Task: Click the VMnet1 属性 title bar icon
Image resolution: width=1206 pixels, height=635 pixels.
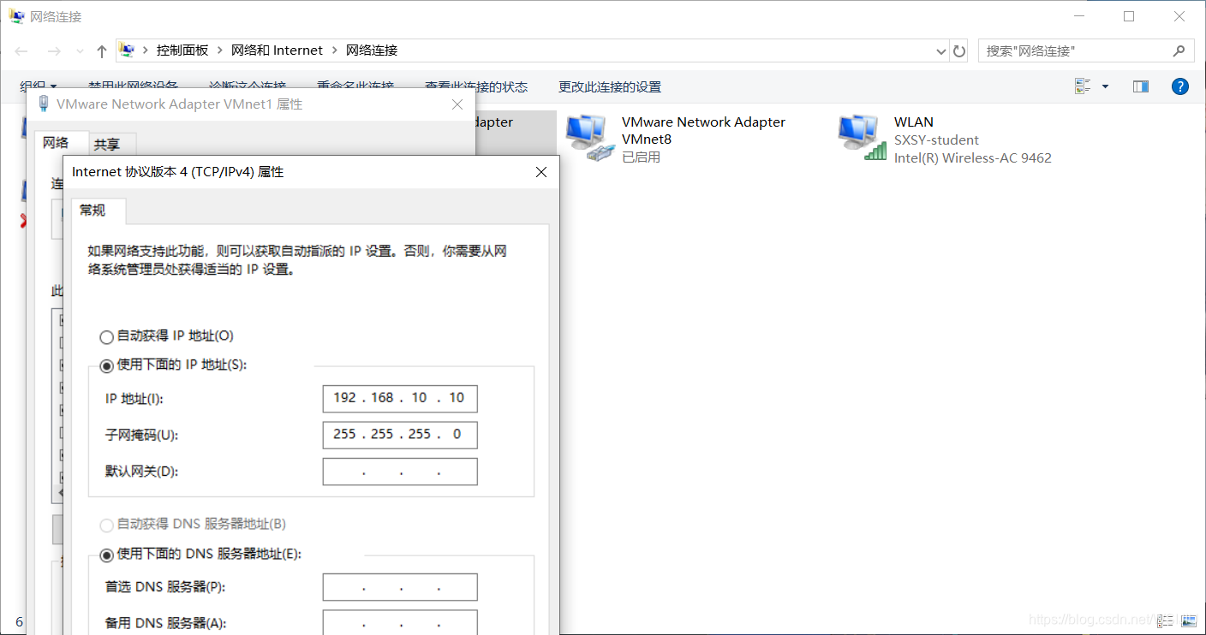Action: pos(44,104)
